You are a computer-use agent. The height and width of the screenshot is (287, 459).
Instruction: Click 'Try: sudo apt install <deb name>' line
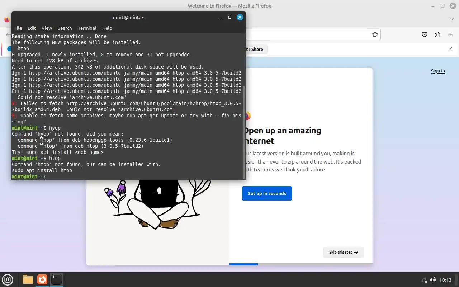pyautogui.click(x=58, y=152)
